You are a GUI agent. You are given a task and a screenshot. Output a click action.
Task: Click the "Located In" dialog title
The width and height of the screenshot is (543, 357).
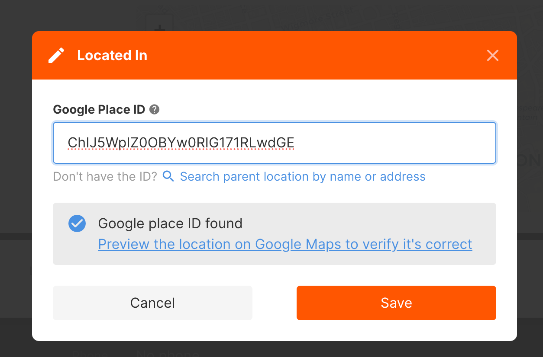[112, 55]
